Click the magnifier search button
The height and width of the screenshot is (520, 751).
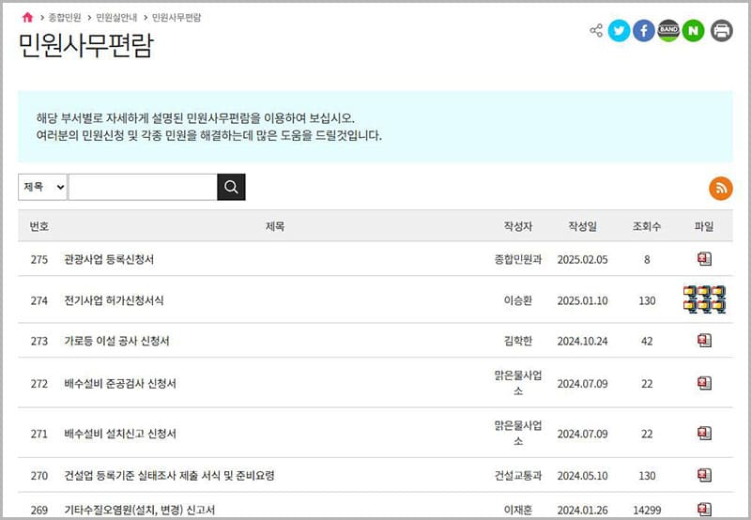(x=231, y=187)
